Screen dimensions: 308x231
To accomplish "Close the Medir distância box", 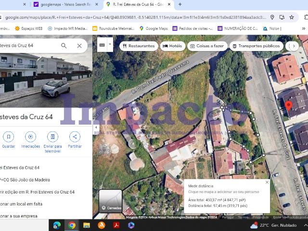I will click(267, 182).
